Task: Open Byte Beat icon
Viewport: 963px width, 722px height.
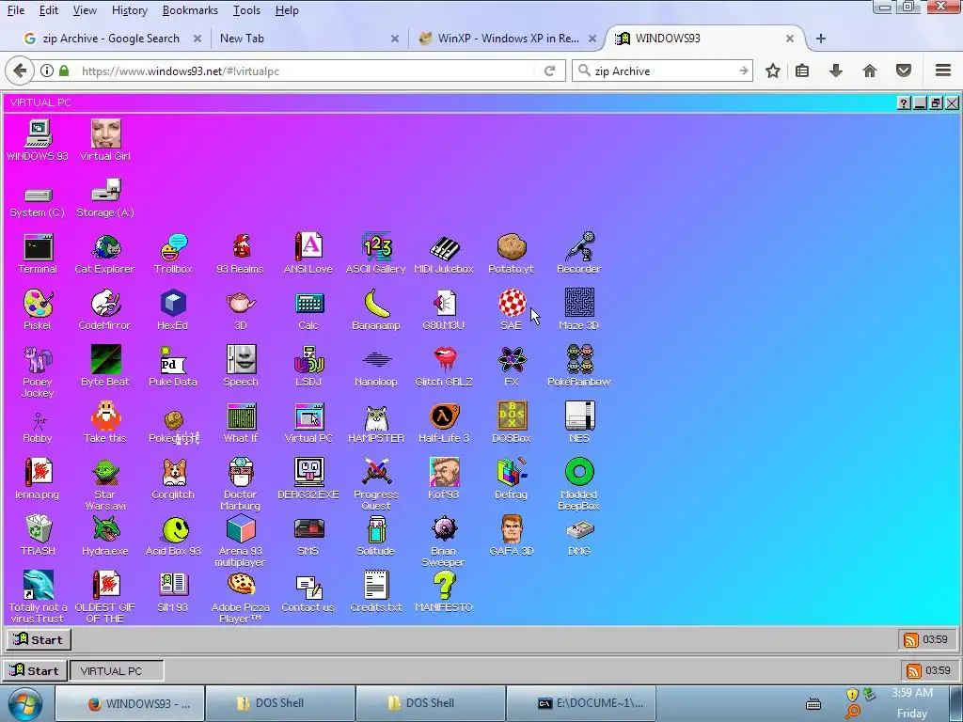Action: tap(105, 366)
